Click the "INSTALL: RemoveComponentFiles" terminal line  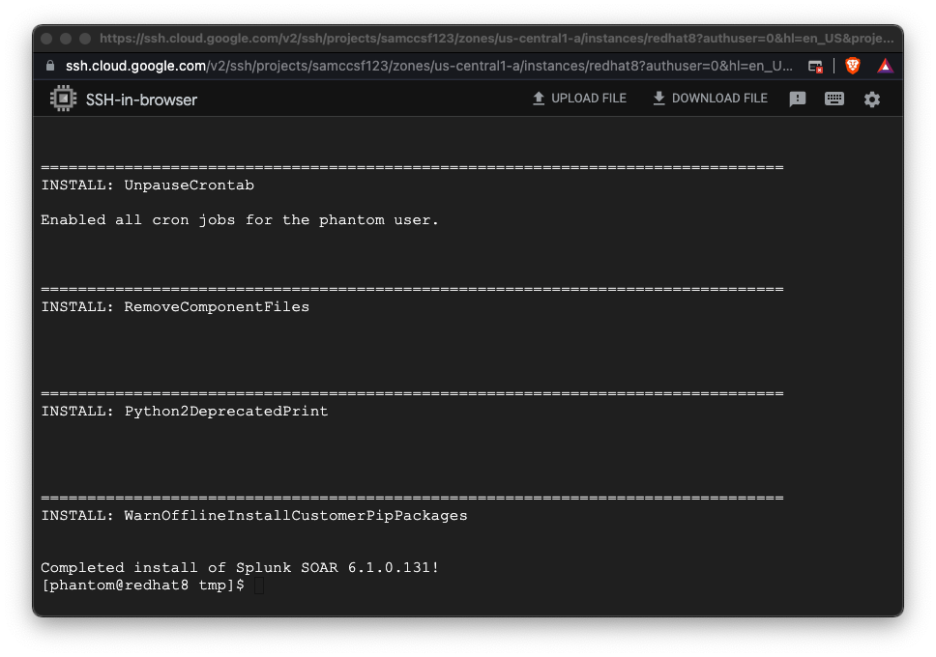175,307
